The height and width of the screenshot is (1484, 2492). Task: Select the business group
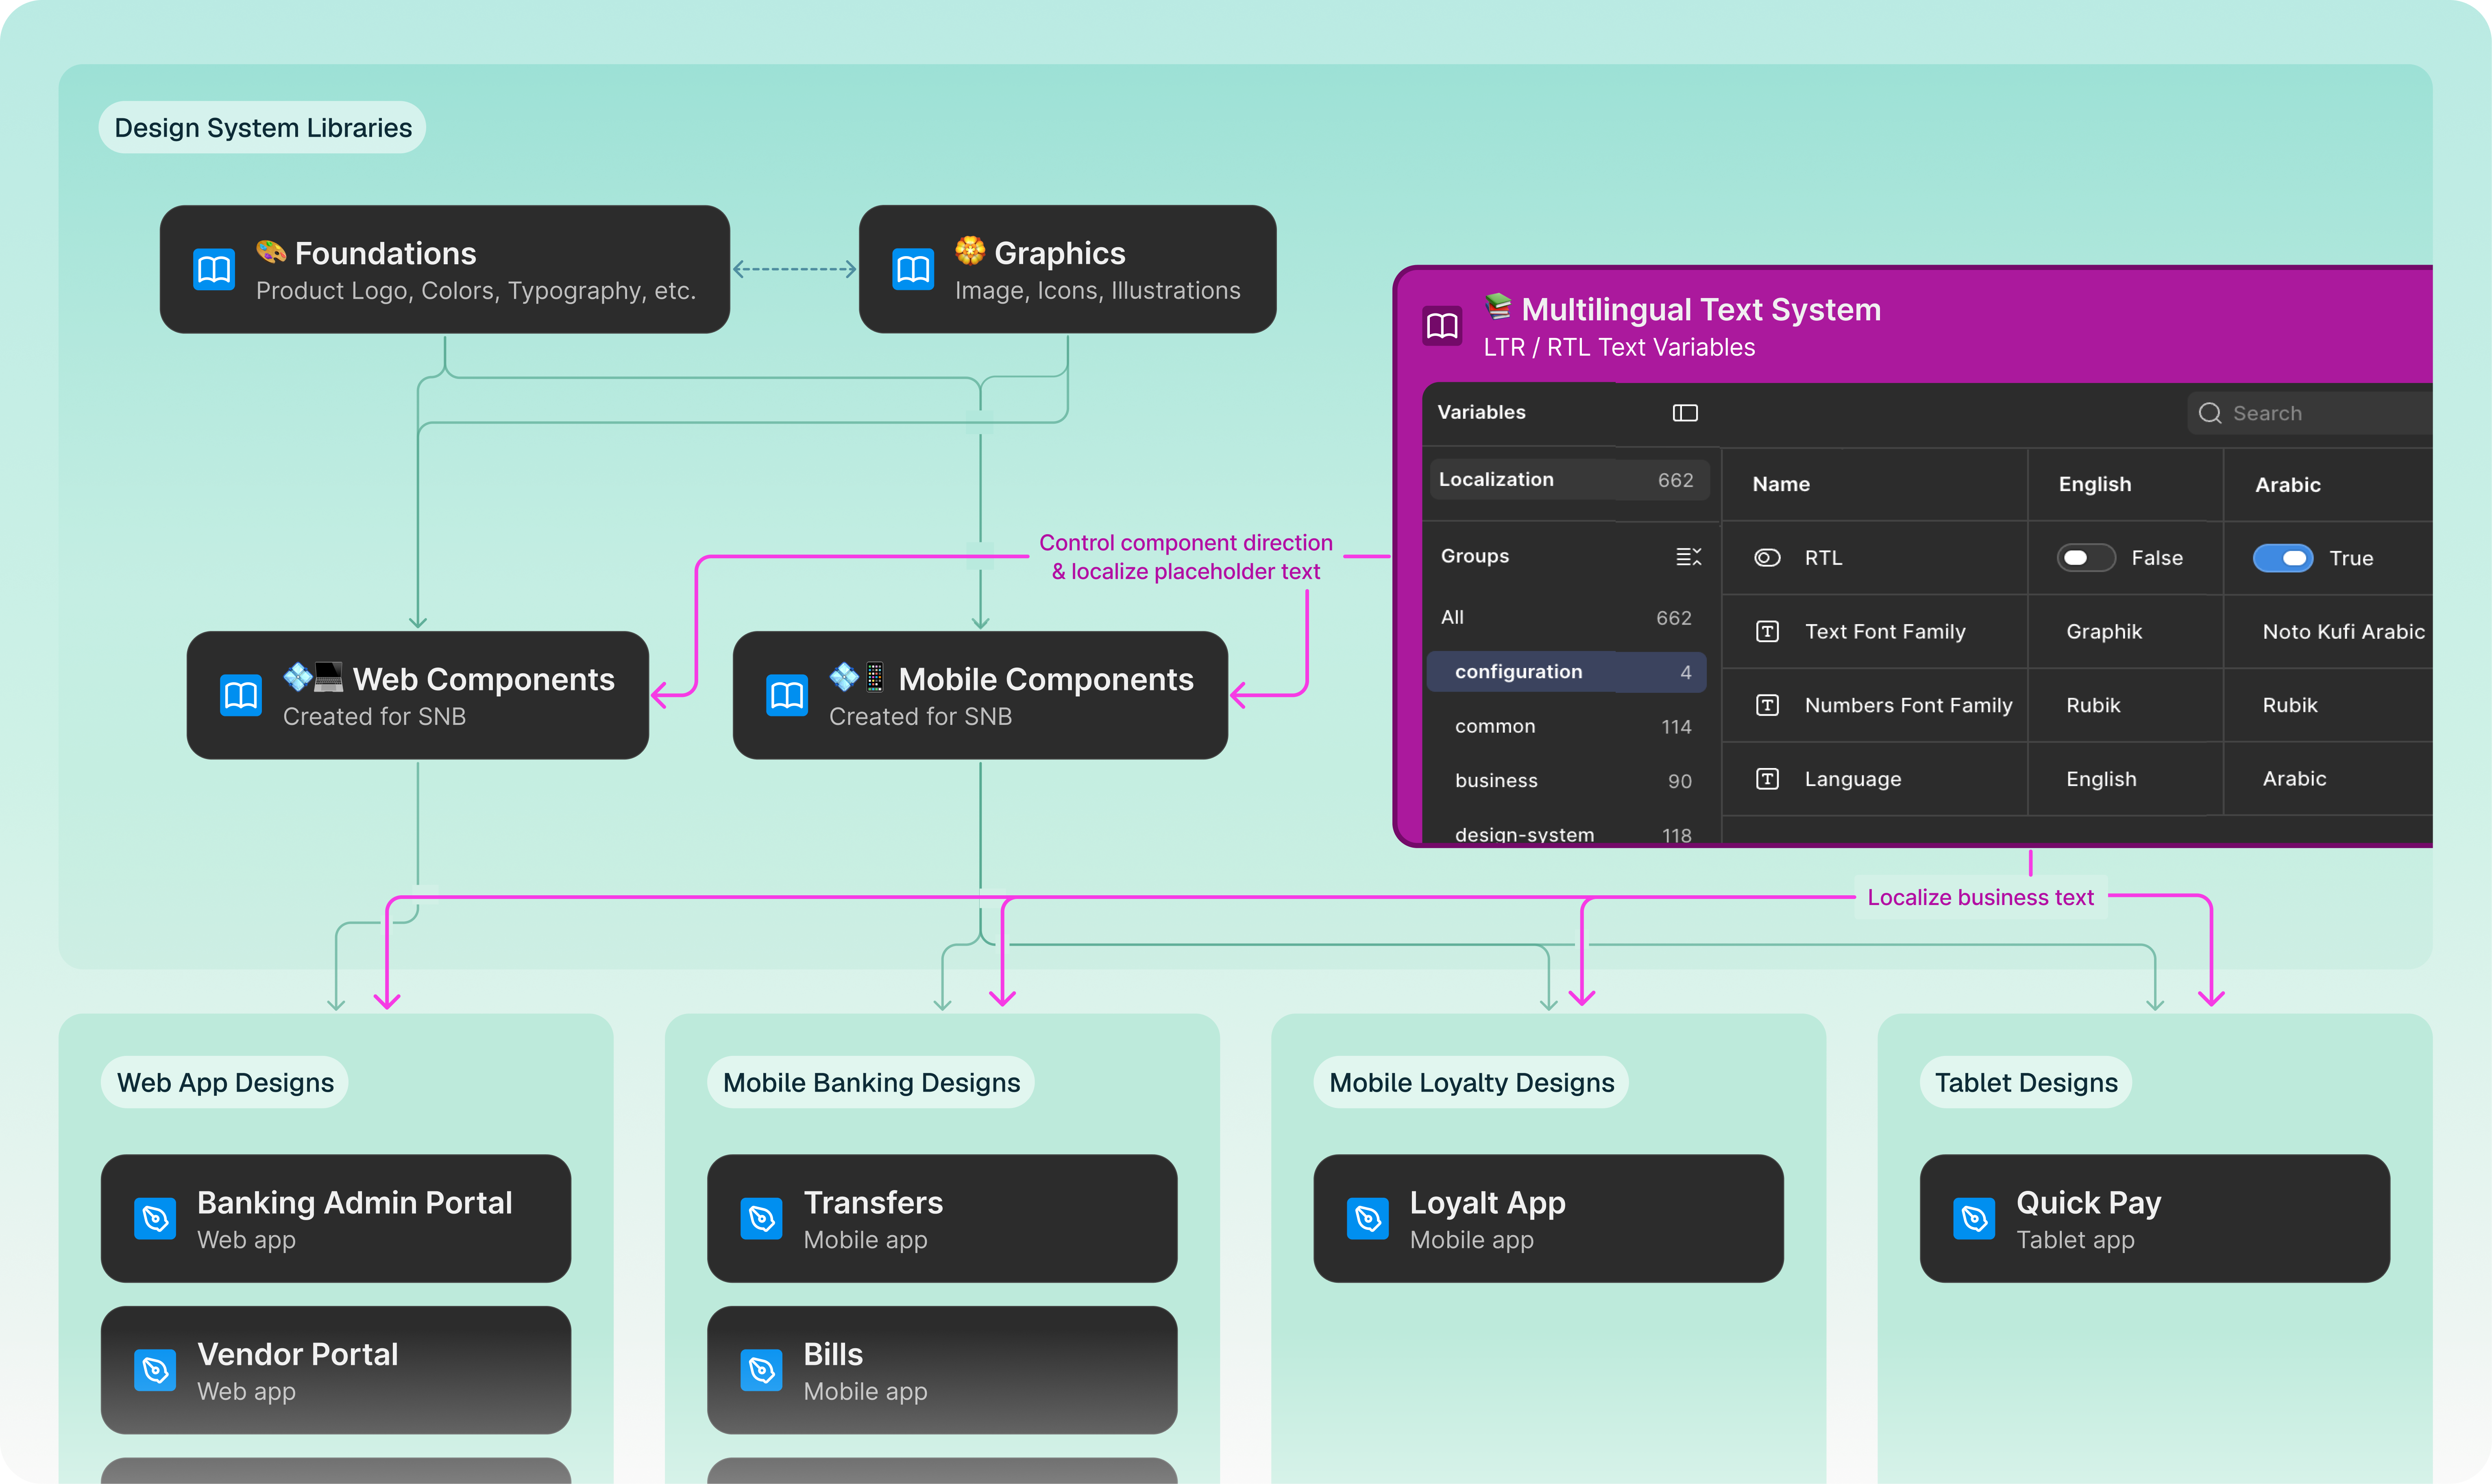click(x=1566, y=781)
